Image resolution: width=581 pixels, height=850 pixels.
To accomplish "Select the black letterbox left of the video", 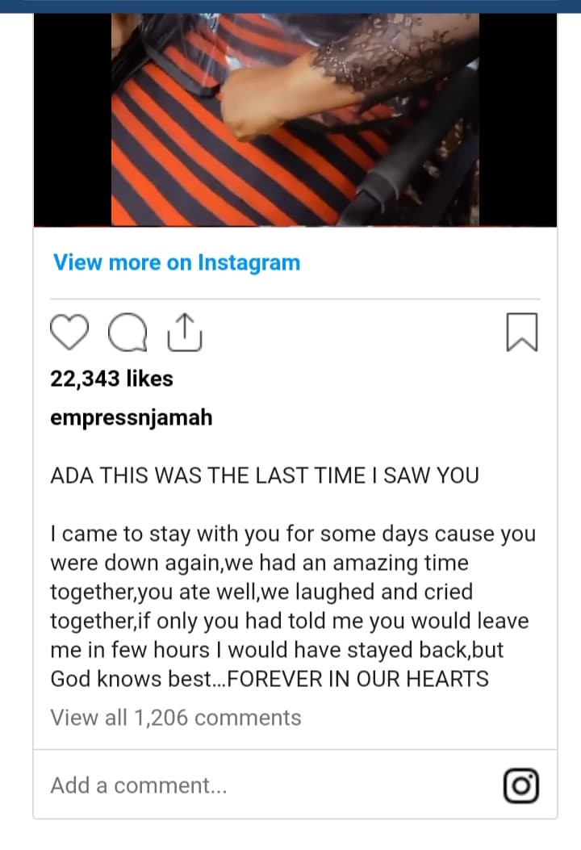I will 73,119.
